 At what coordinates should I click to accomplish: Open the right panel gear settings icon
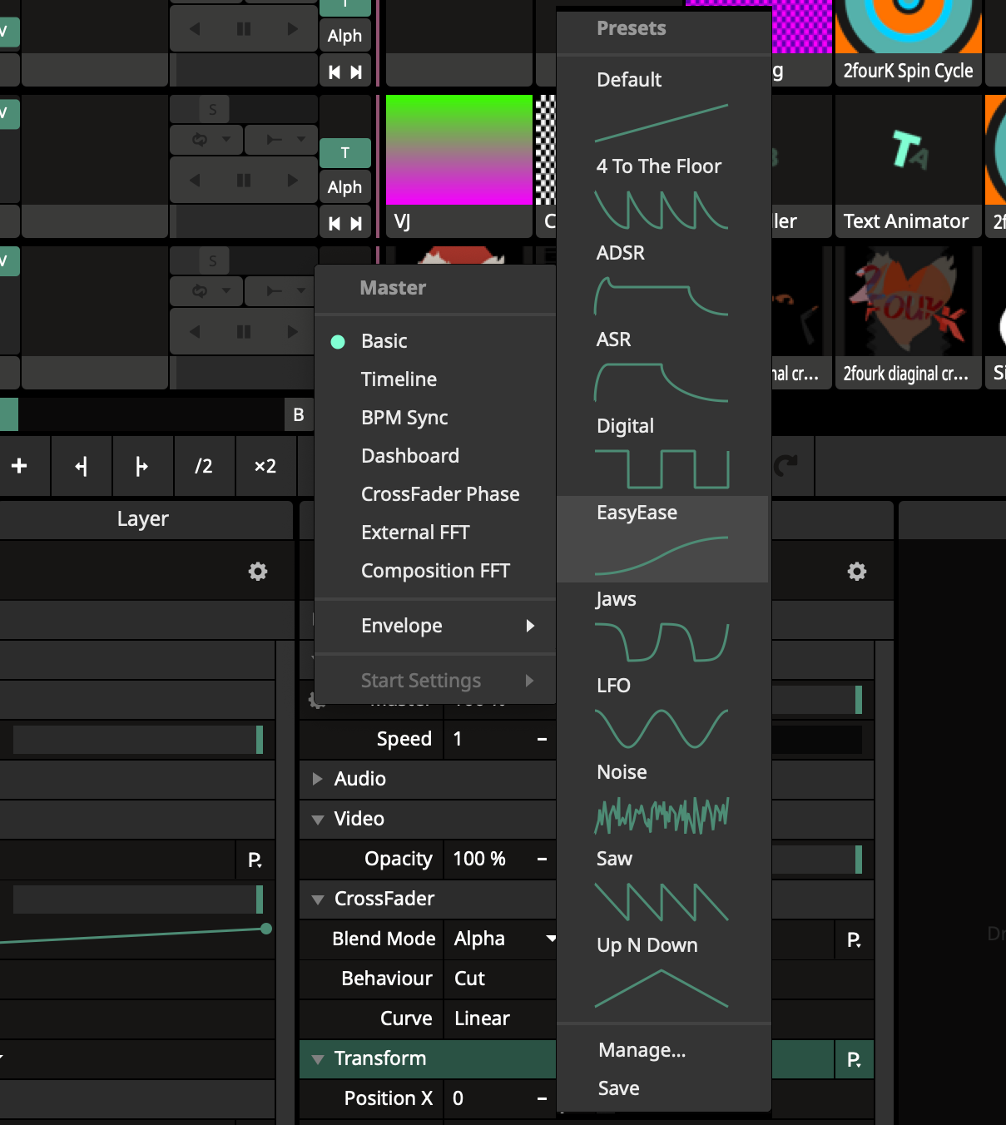pyautogui.click(x=856, y=572)
